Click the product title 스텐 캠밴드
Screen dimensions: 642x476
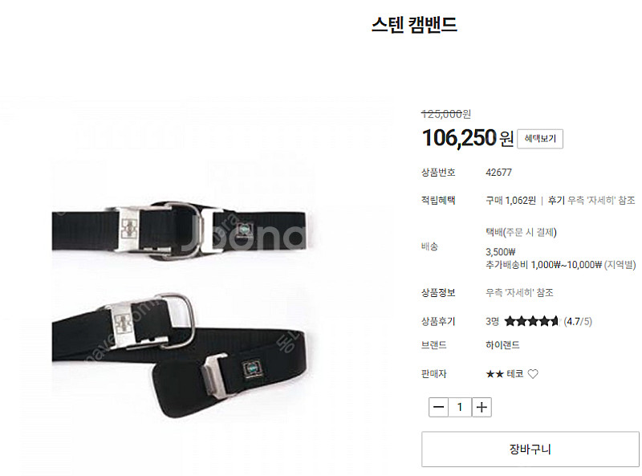point(414,25)
